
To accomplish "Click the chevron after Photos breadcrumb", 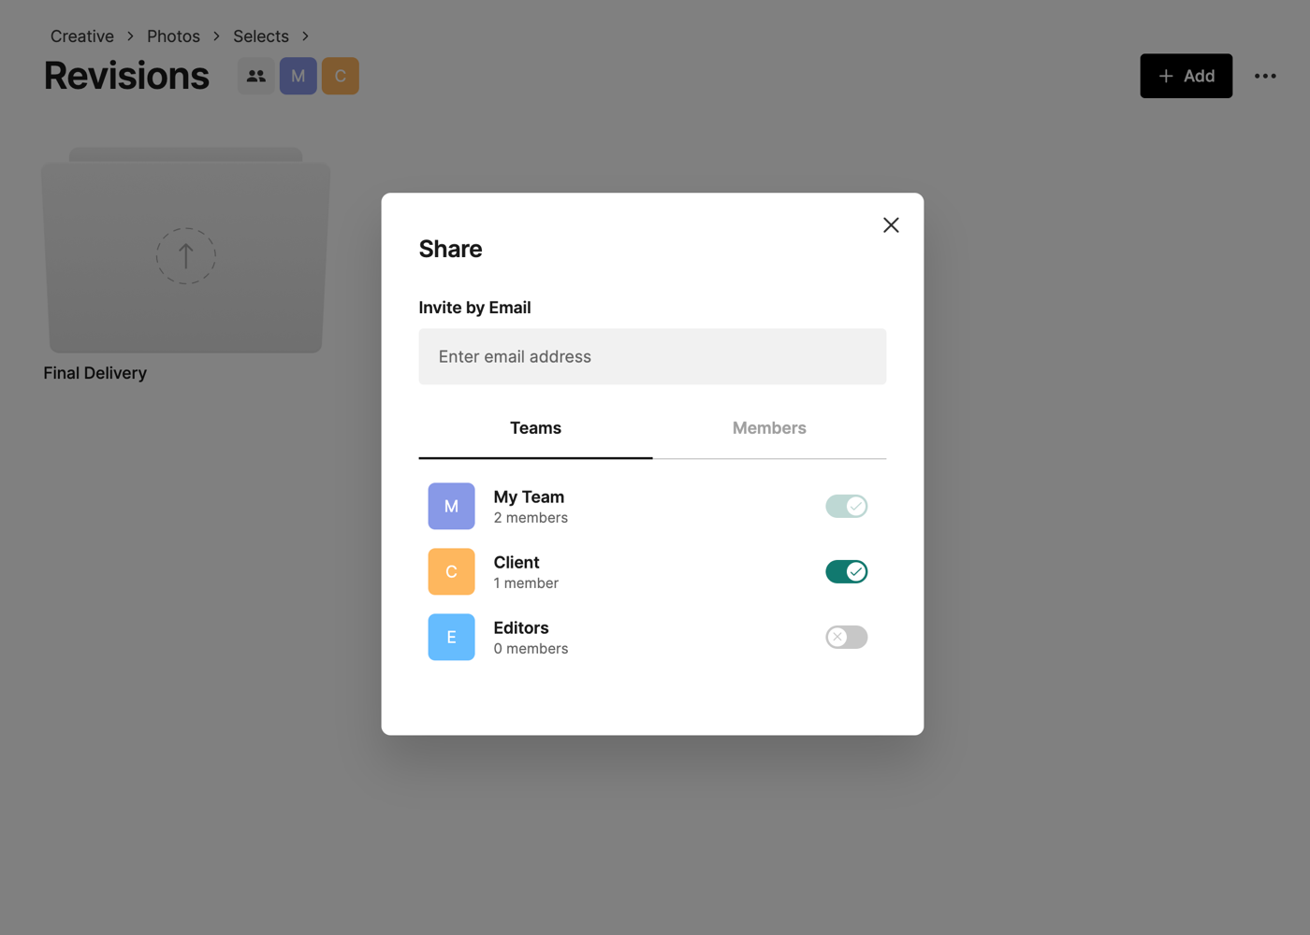I will coord(216,36).
